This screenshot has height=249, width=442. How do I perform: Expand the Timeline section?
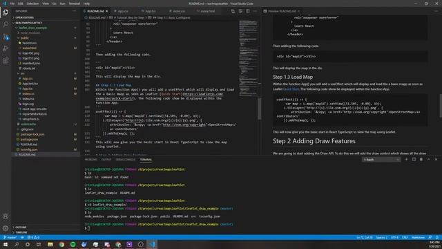(21, 232)
